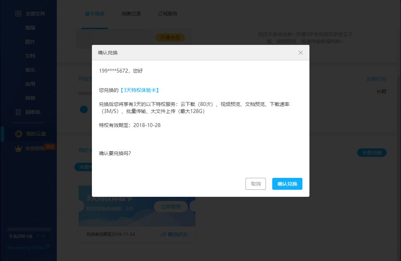Select the 基本信息 tab
The width and height of the screenshot is (401, 261).
(x=95, y=14)
